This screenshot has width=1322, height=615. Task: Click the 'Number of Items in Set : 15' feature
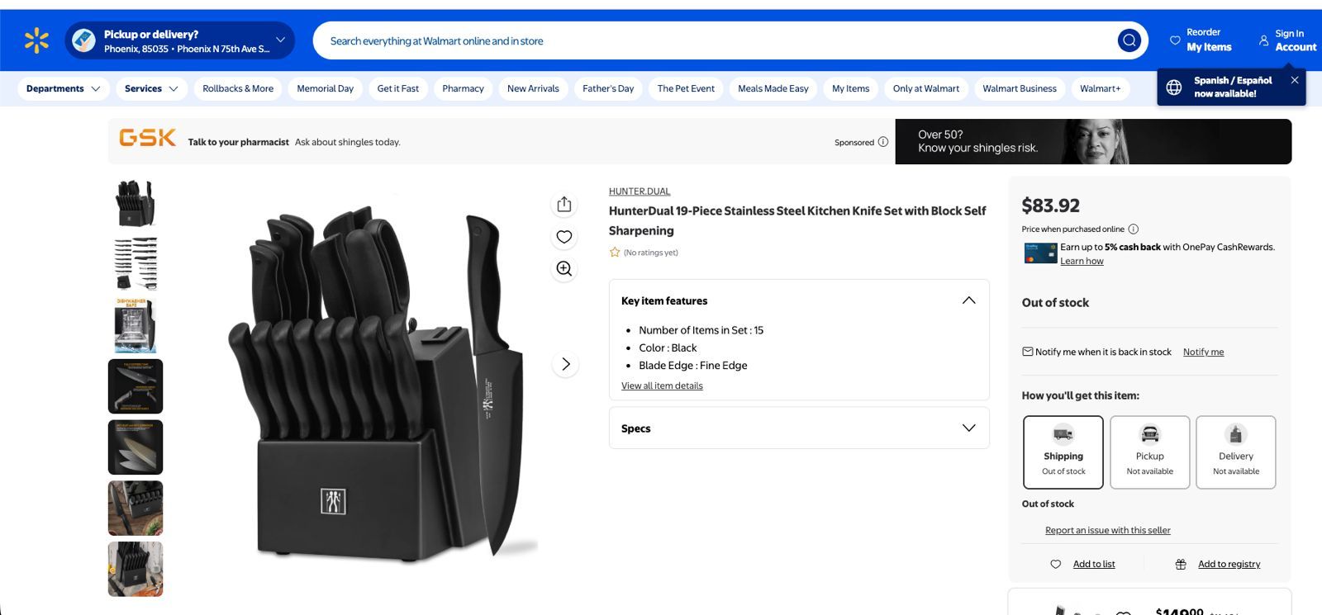click(x=701, y=330)
